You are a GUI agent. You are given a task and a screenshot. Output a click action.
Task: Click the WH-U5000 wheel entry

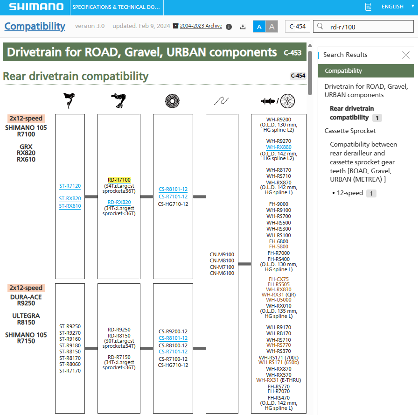(279, 300)
